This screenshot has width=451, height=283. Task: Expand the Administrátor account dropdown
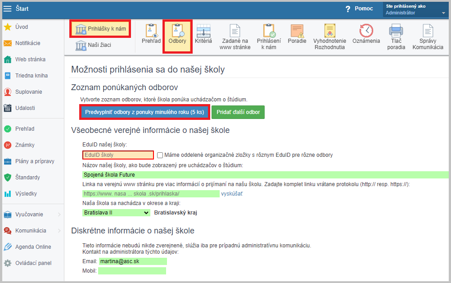tap(443, 13)
